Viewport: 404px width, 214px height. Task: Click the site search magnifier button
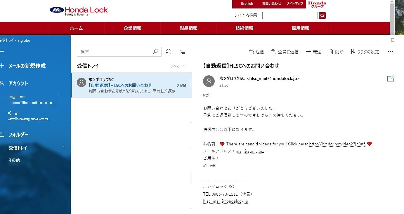pyautogui.click(x=322, y=15)
